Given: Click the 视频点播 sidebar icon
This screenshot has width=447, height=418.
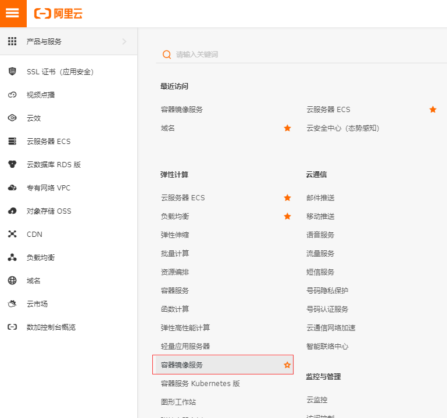Looking at the screenshot, I should pyautogui.click(x=12, y=95).
